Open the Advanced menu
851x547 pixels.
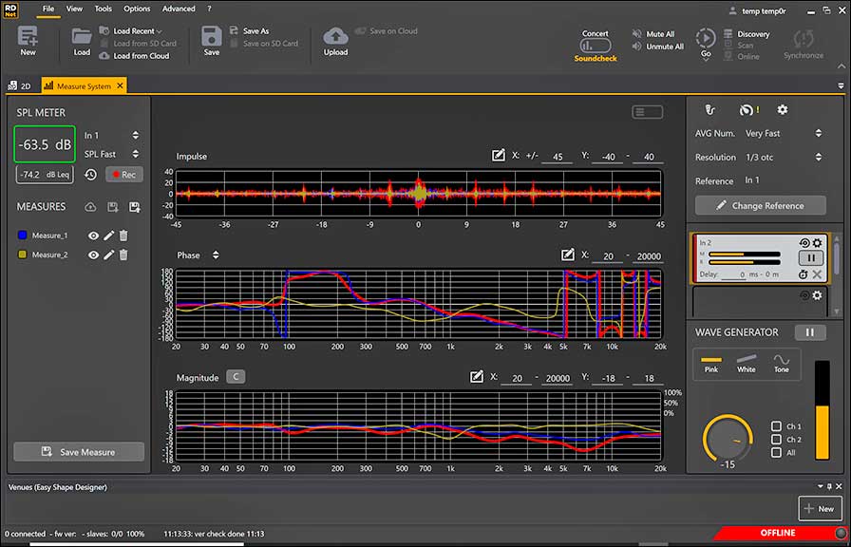tap(179, 9)
